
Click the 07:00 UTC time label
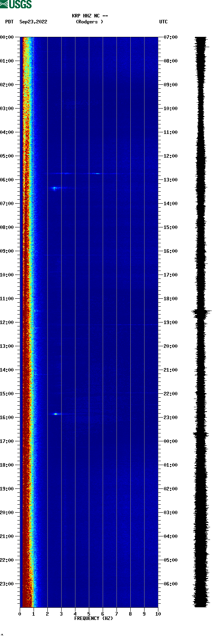click(x=171, y=37)
